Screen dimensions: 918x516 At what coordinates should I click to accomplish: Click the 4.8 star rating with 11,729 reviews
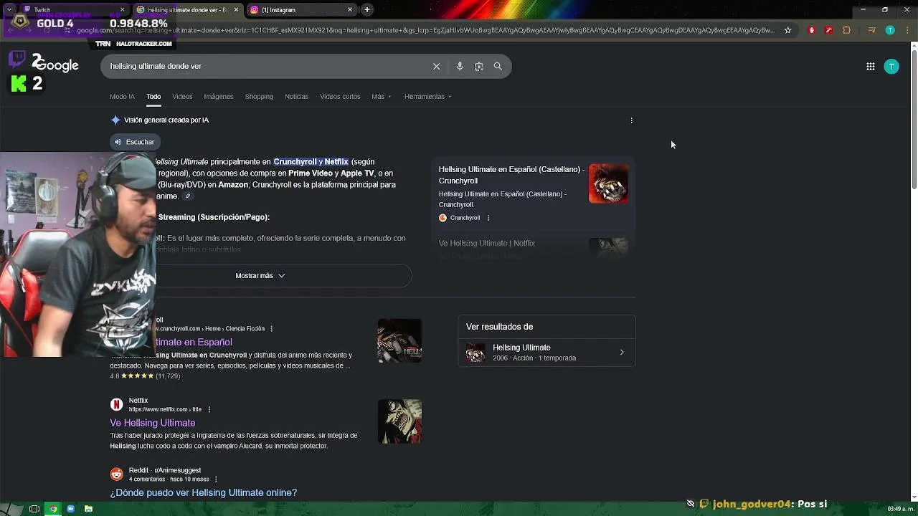pos(145,376)
